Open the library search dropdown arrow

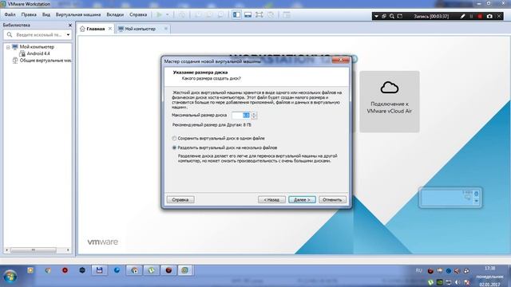[68, 34]
